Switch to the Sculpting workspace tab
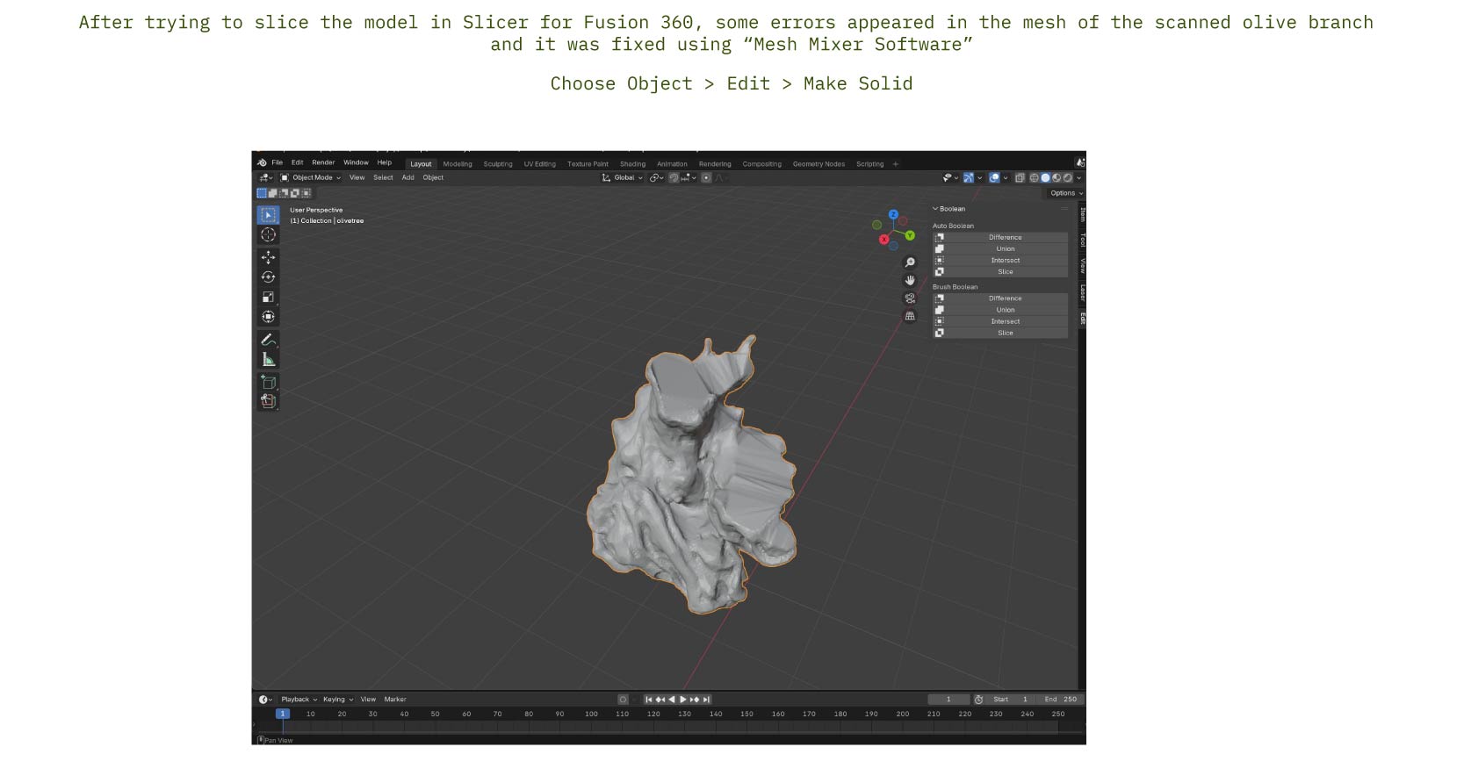This screenshot has width=1464, height=783. 497,164
